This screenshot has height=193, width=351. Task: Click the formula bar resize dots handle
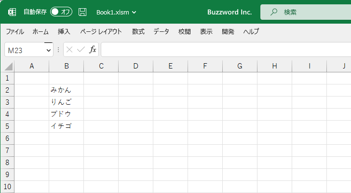pyautogui.click(x=58, y=50)
